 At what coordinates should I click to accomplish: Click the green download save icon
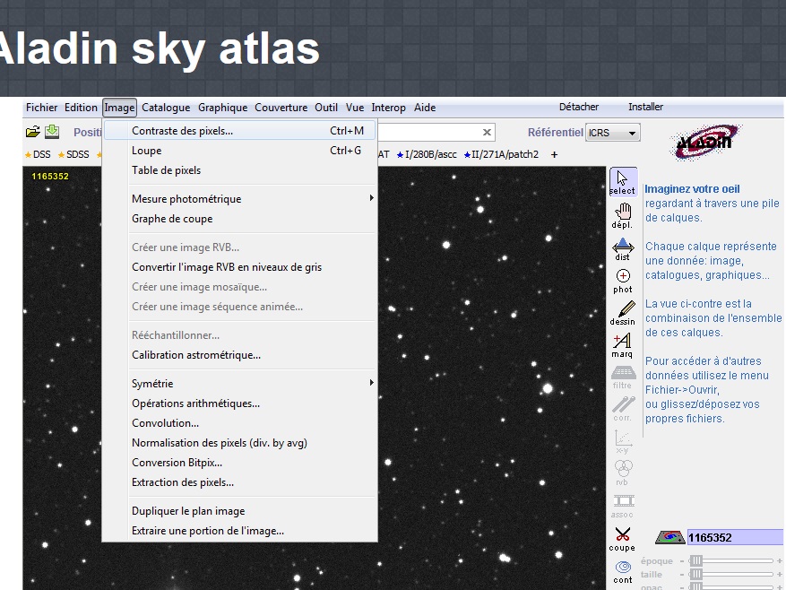[x=52, y=132]
